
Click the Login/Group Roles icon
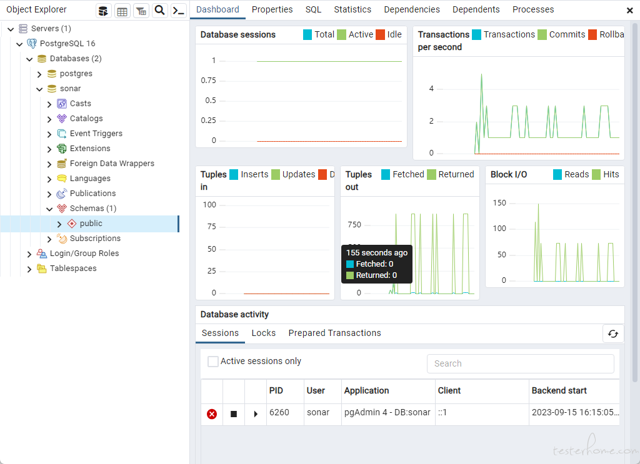click(x=42, y=254)
